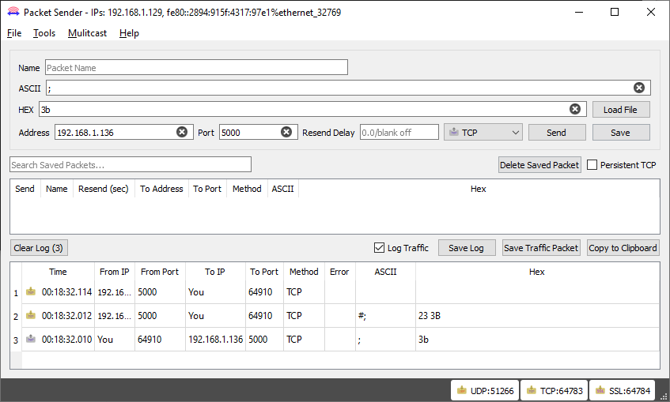This screenshot has width=670, height=402.
Task: Click the ASCII cell showing #;
Action: click(x=385, y=316)
